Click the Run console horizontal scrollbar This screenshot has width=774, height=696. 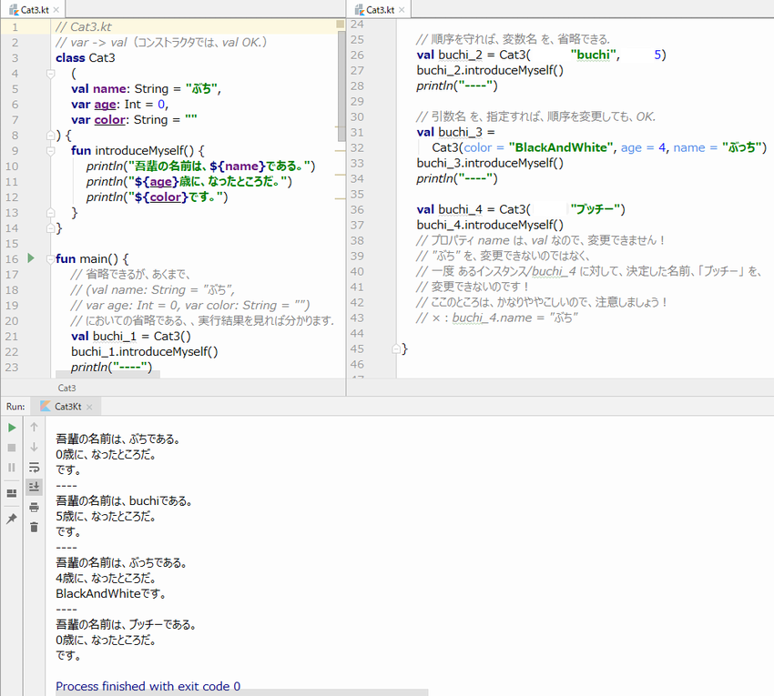(242, 692)
